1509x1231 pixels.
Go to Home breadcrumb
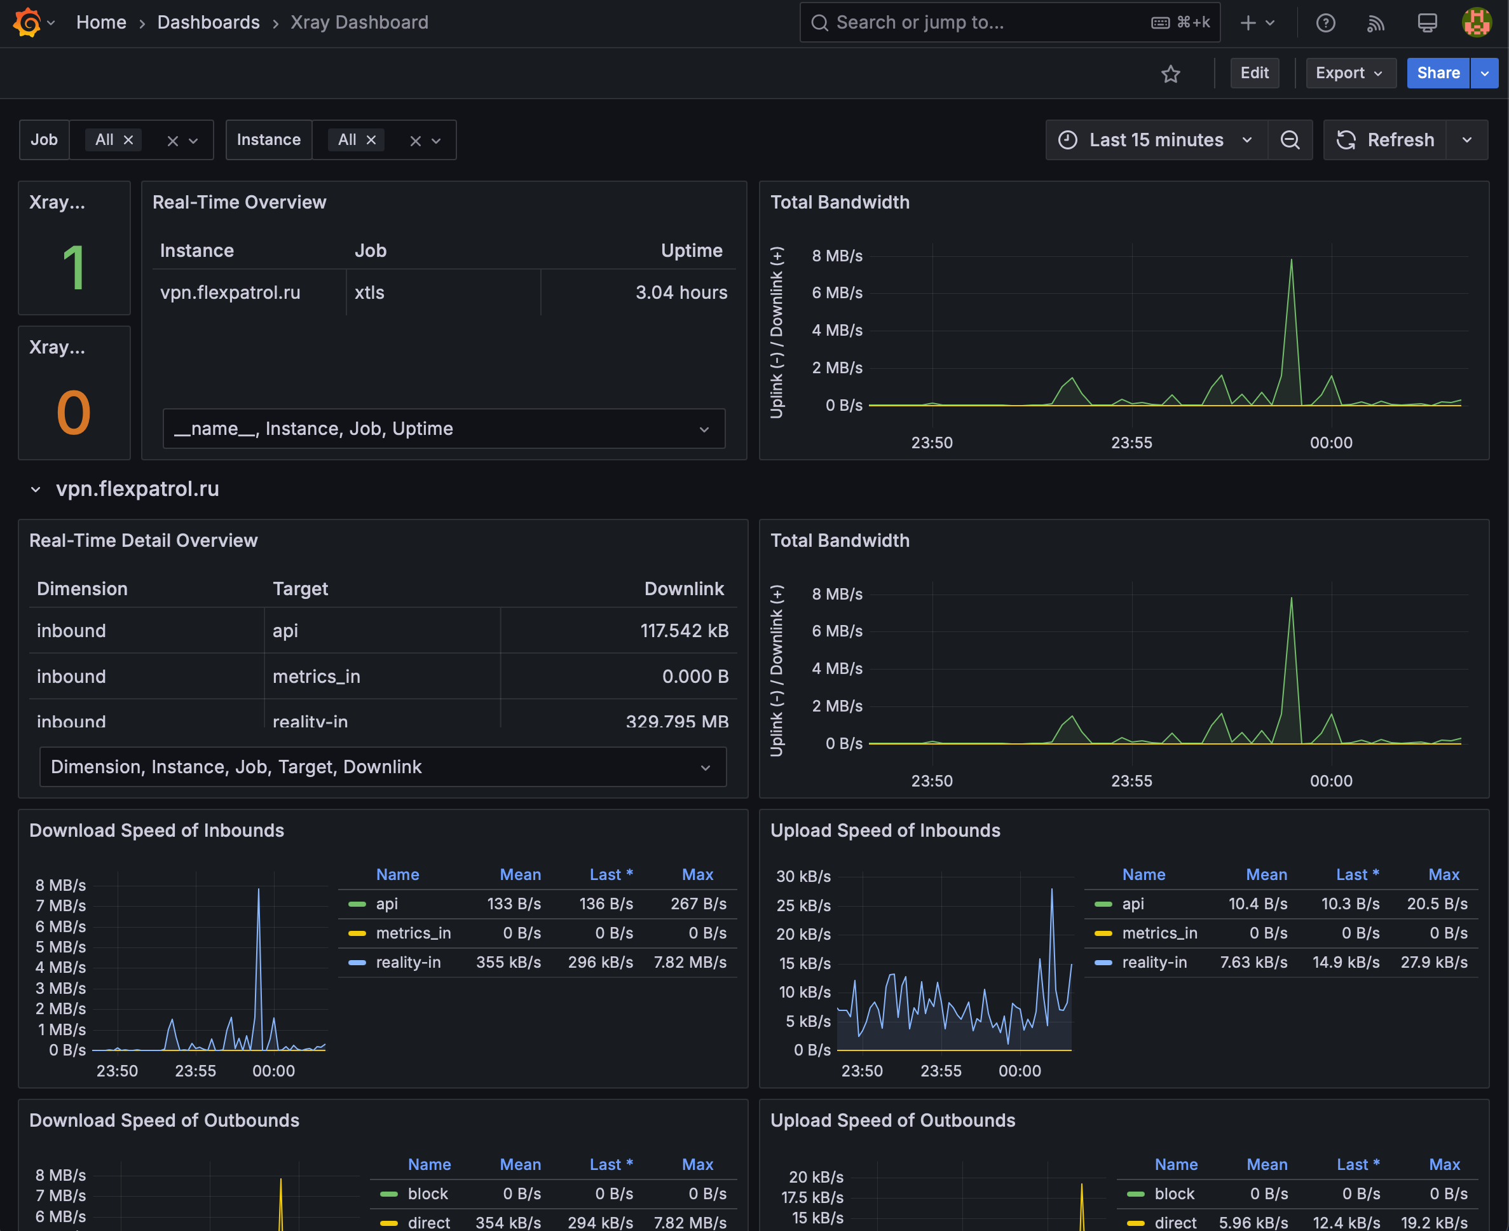click(101, 22)
